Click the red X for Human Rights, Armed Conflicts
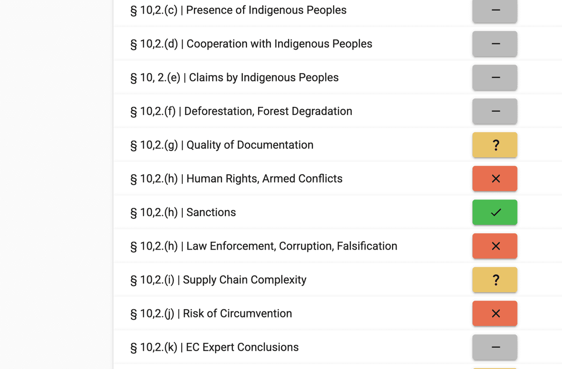 pyautogui.click(x=495, y=179)
